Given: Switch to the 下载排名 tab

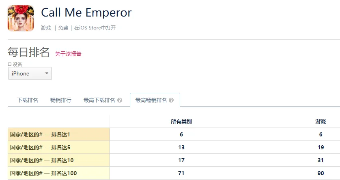Looking at the screenshot, I should coord(28,100).
